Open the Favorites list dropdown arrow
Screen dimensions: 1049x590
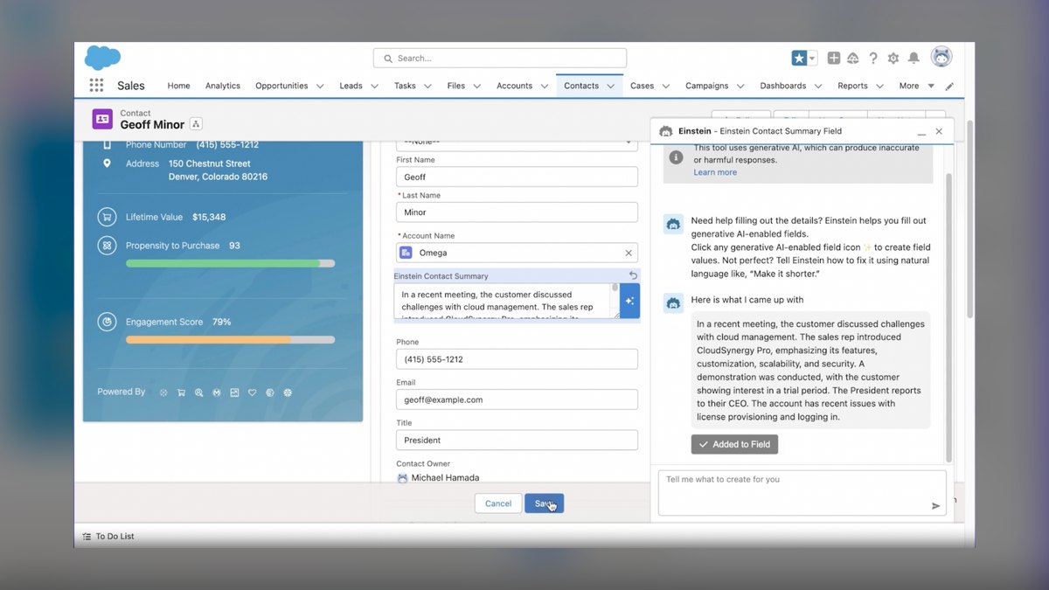(812, 58)
